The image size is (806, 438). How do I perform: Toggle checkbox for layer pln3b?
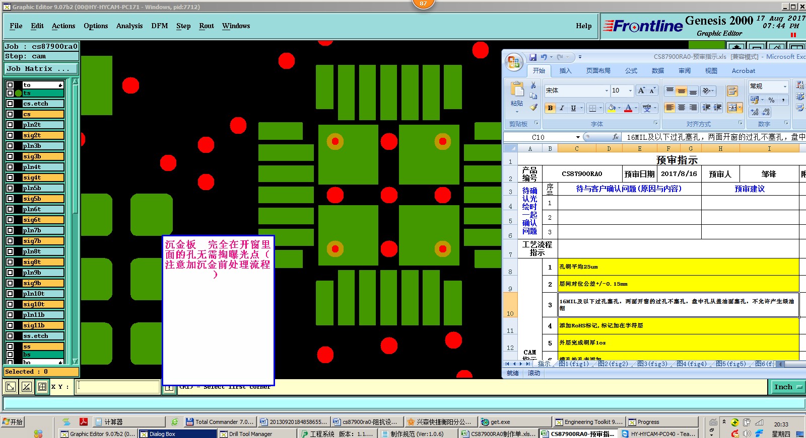click(10, 145)
